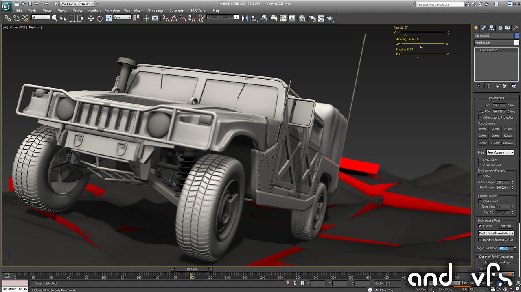Image resolution: width=521 pixels, height=292 pixels.
Task: Open the Rendering menu
Action: [155, 11]
